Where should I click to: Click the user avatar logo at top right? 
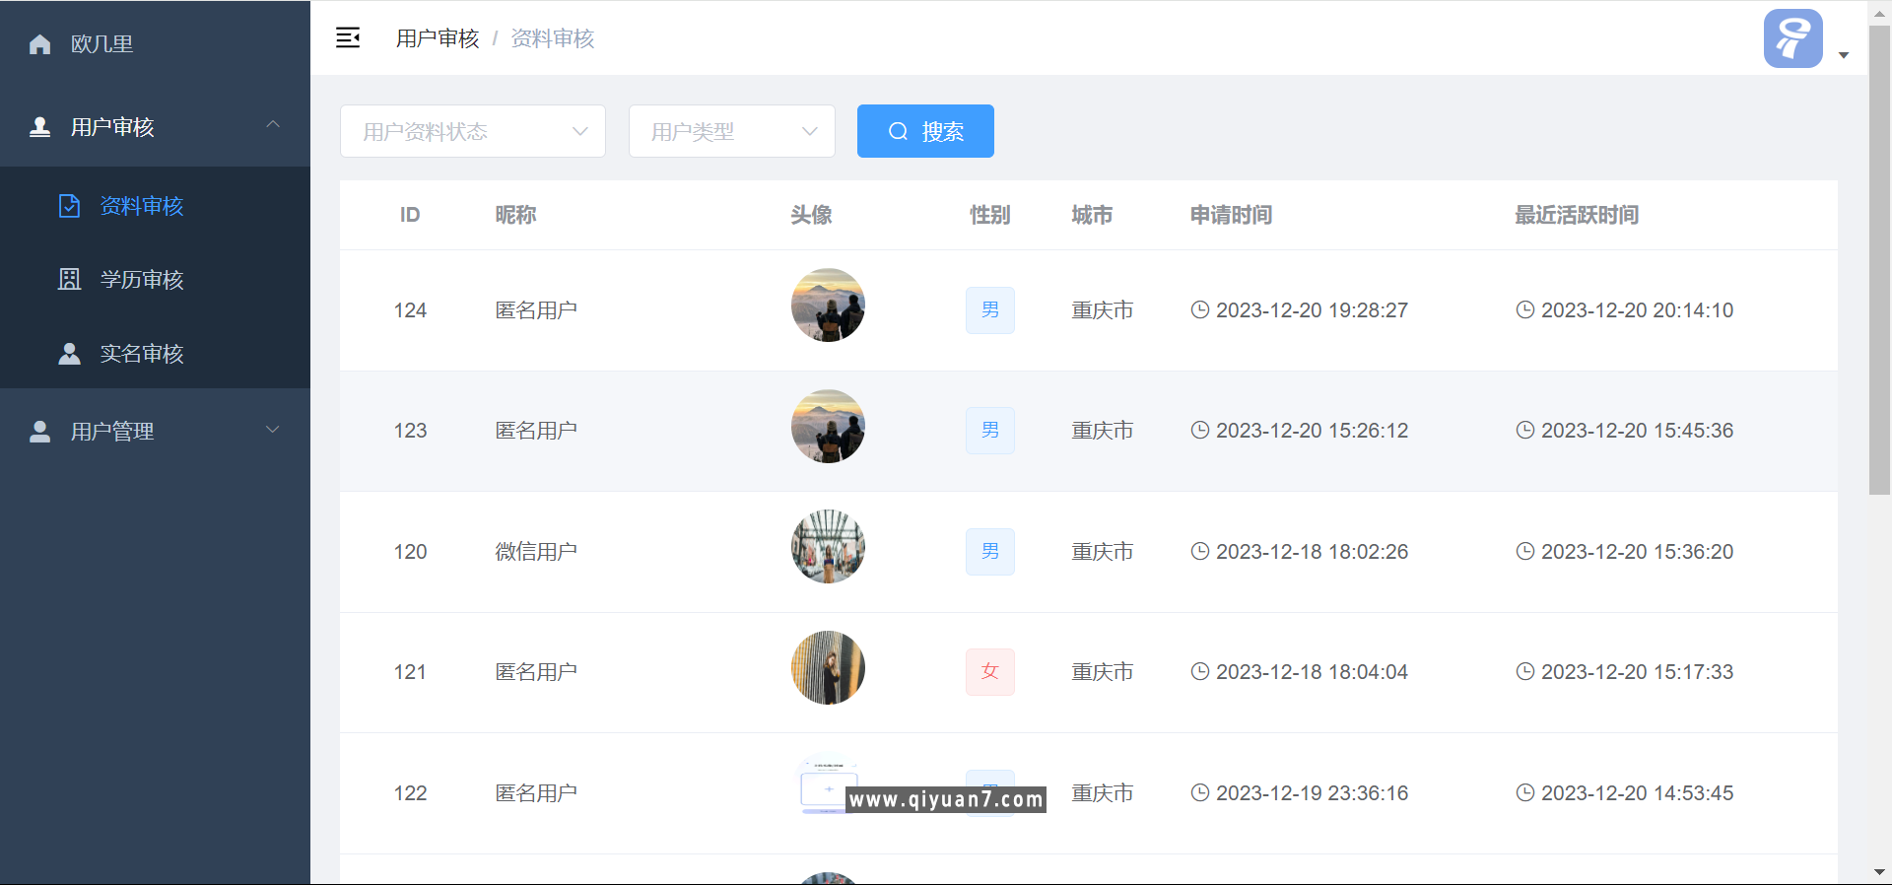click(1792, 38)
